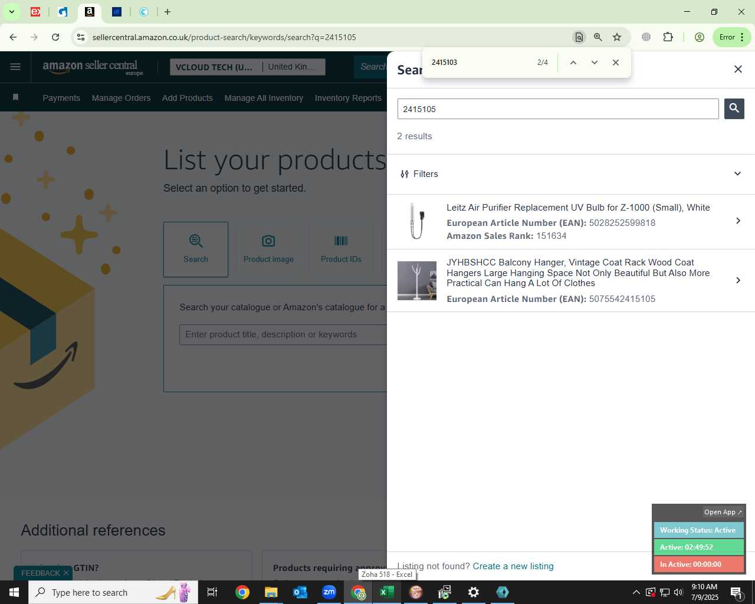Open the Payments menu item

(x=61, y=98)
